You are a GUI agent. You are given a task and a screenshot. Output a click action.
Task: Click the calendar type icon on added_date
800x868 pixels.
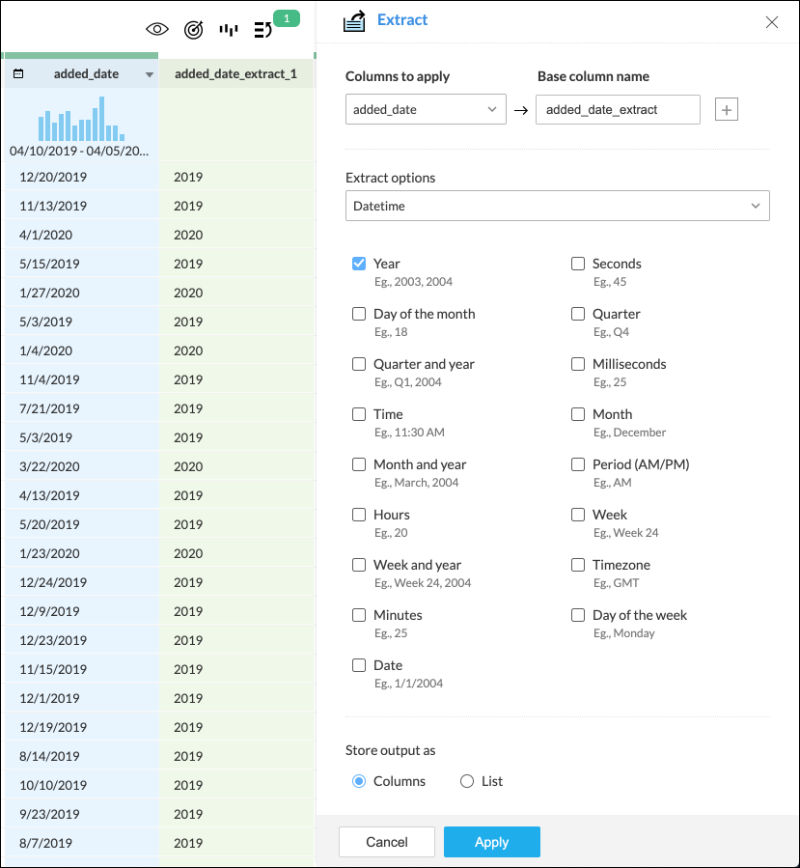[x=18, y=73]
